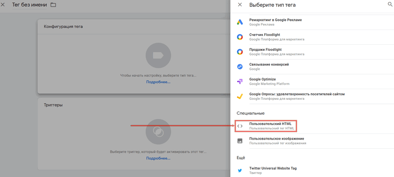The height and width of the screenshot is (177, 394).
Task: Select "Twitter Universal Website Tag" entry
Action: [273, 168]
